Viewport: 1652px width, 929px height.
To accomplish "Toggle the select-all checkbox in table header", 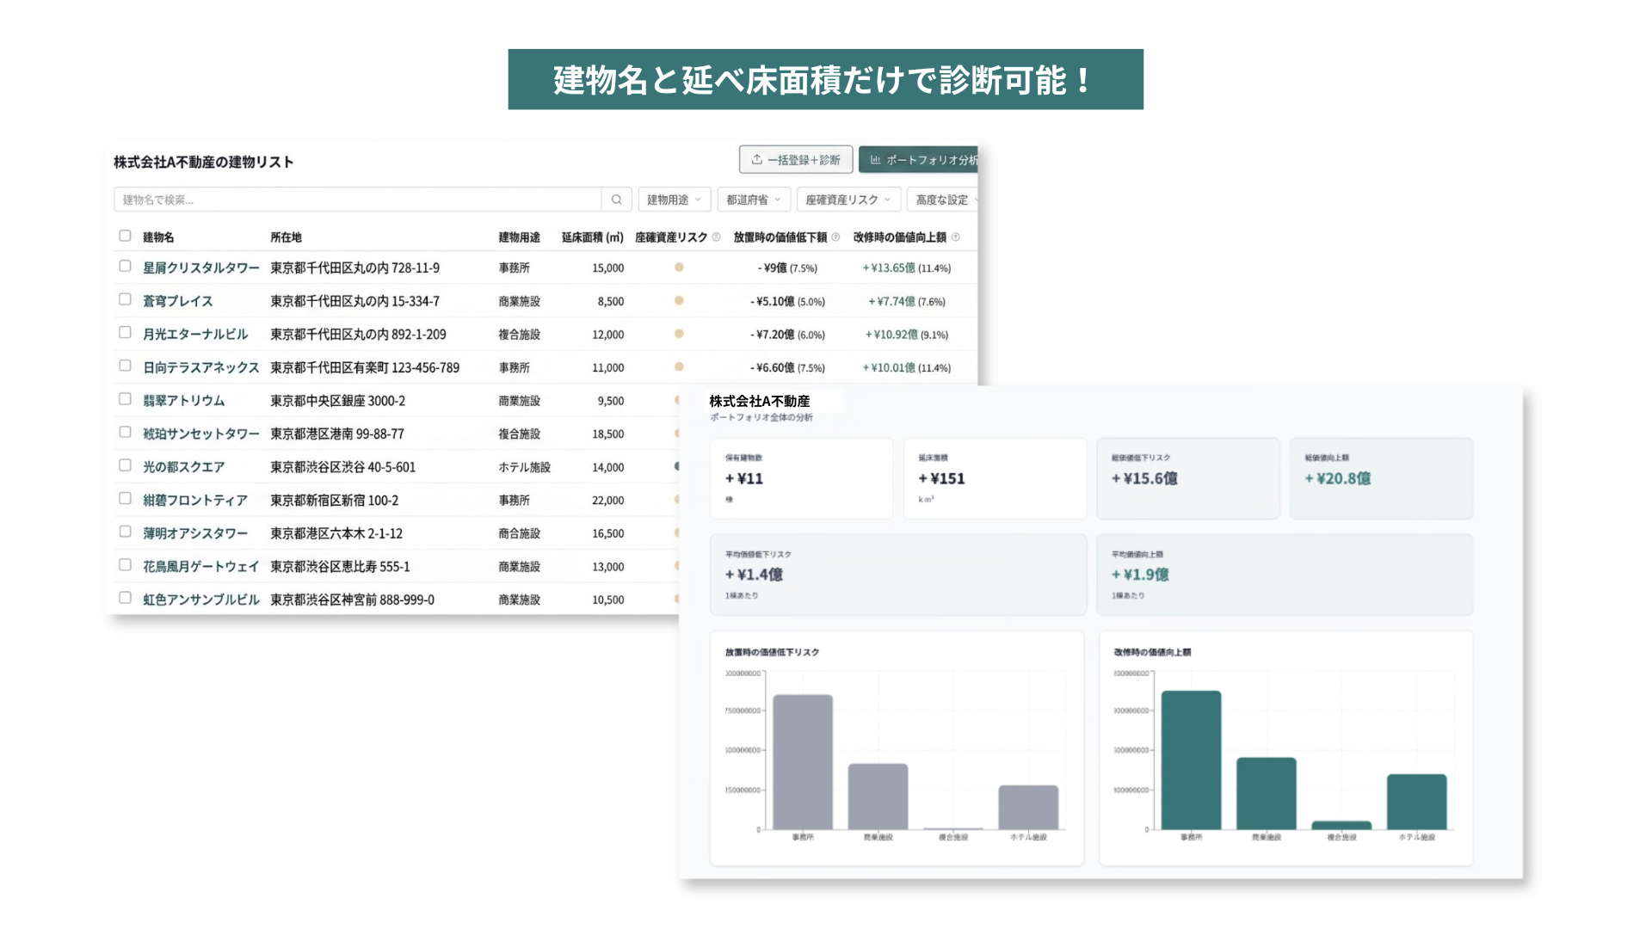I will tap(125, 236).
